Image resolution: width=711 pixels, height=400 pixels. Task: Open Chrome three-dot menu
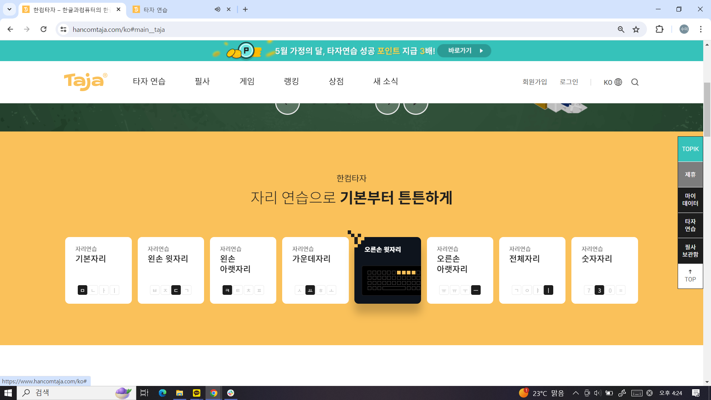pyautogui.click(x=701, y=29)
